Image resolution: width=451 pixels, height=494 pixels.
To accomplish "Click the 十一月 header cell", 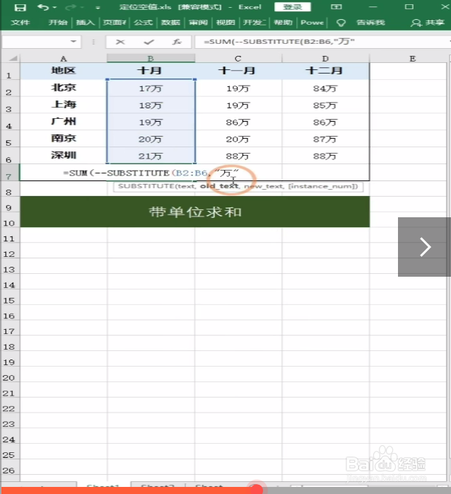I will (x=238, y=71).
